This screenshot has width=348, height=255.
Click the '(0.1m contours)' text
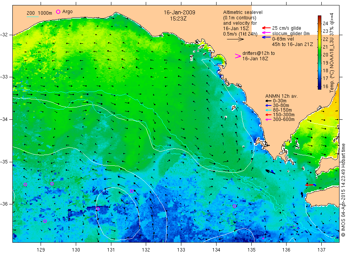(239, 18)
